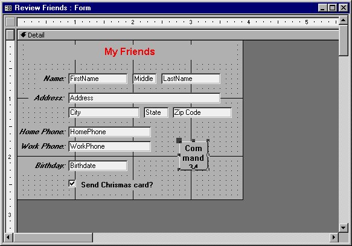
Task: Click the scroll left arrow
Action: click(8, 238)
